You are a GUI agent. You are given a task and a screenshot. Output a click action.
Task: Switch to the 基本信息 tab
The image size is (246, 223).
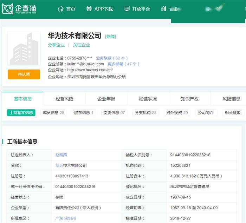pyautogui.click(x=23, y=99)
